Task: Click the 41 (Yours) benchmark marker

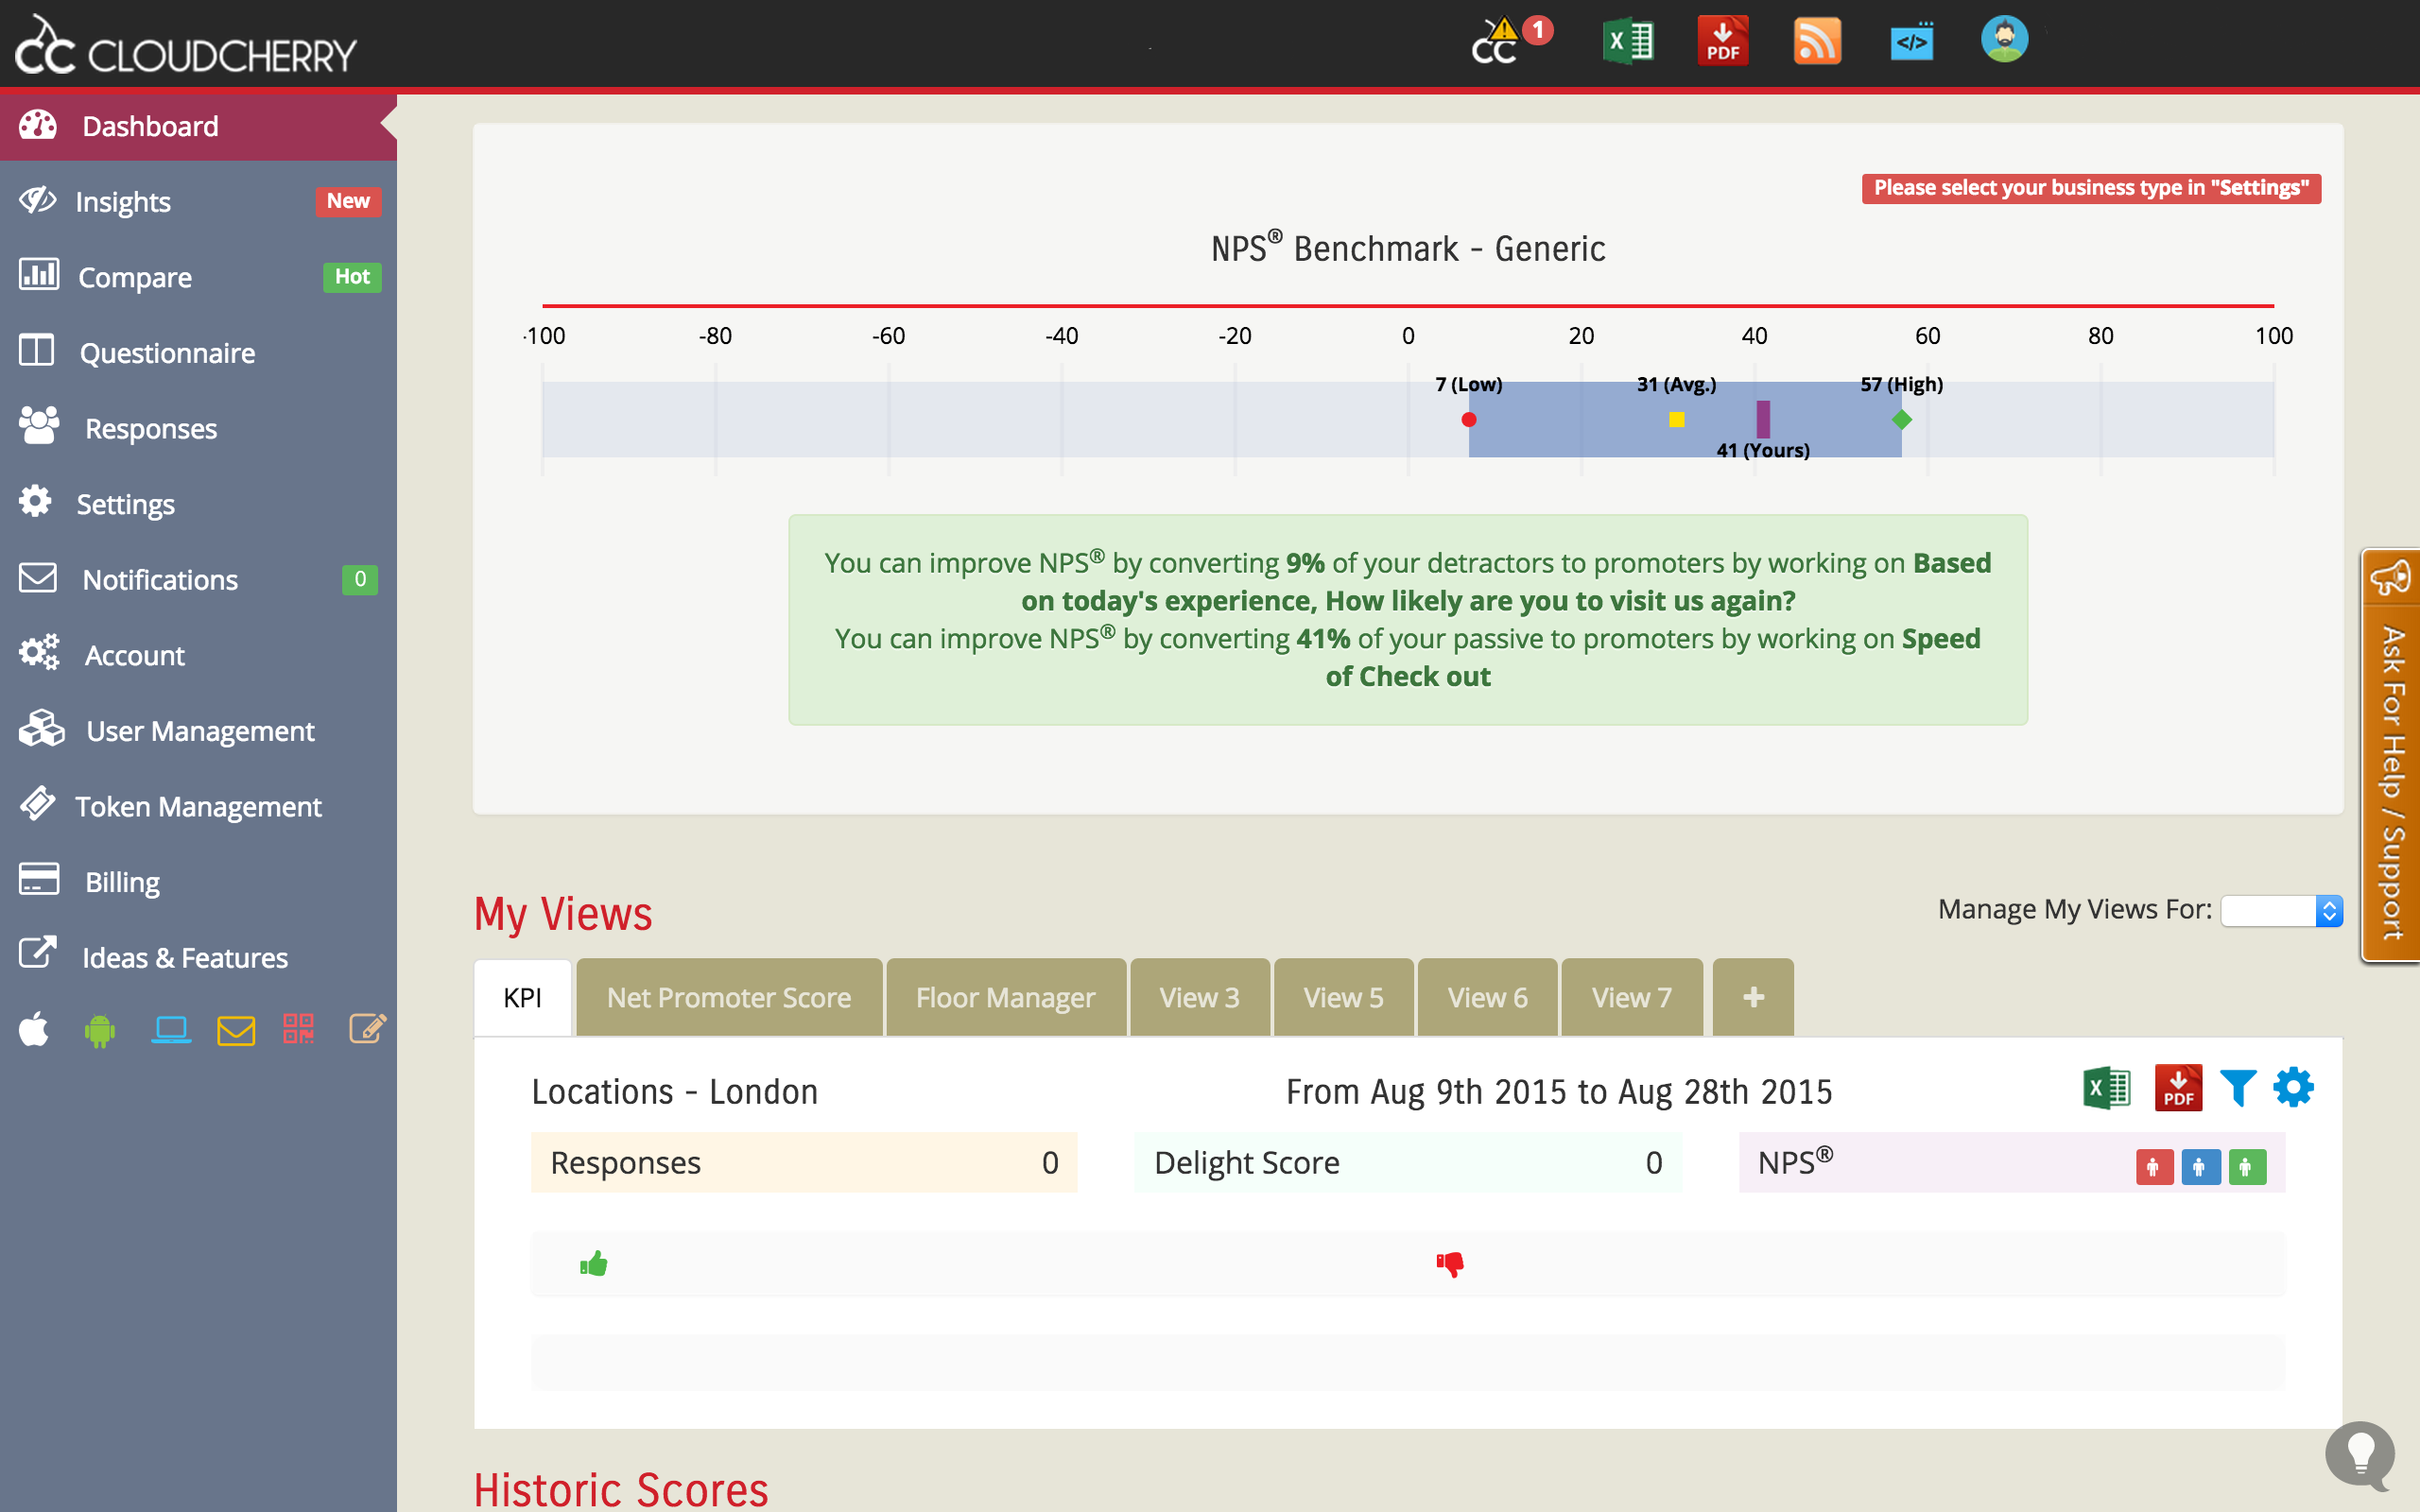Action: (x=1763, y=419)
